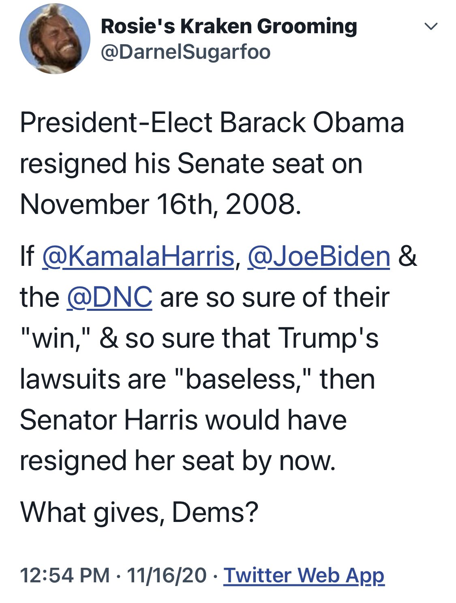456x603 pixels.
Task: Click the "Senator Harris would have" line
Action: pyautogui.click(x=183, y=420)
